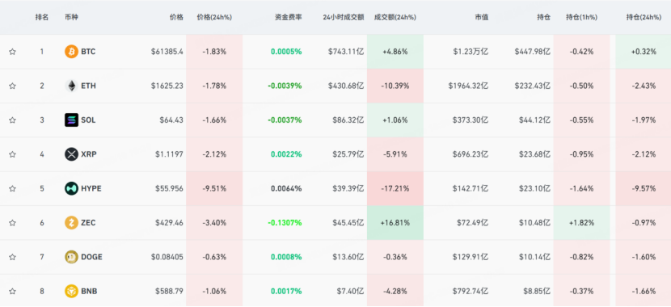Sort by 持仓(1h%) column header
The image size is (671, 307).
[x=581, y=18]
